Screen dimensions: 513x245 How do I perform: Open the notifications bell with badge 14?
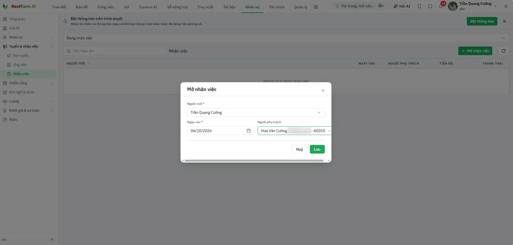tap(441, 6)
